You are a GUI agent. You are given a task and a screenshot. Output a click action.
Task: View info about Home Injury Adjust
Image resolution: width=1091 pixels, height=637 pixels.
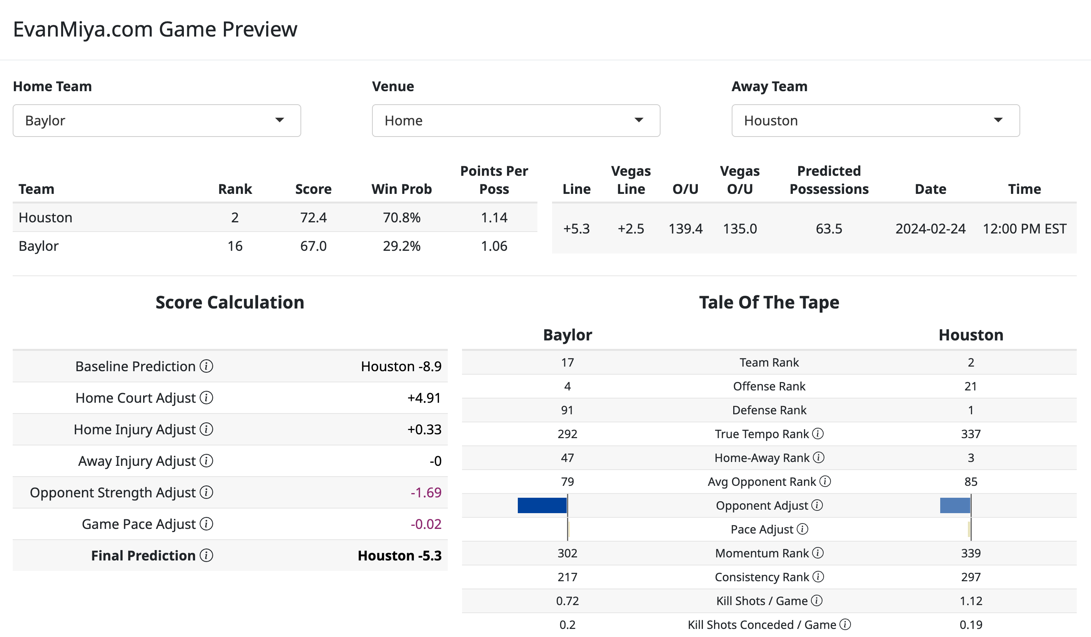click(207, 430)
